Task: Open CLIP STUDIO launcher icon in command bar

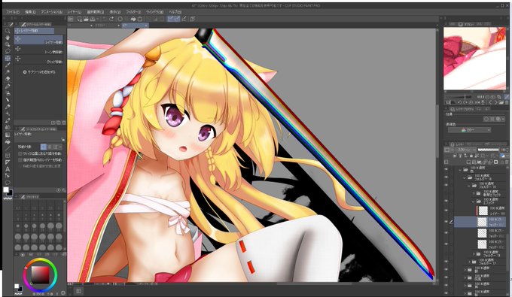Action: [x=71, y=19]
